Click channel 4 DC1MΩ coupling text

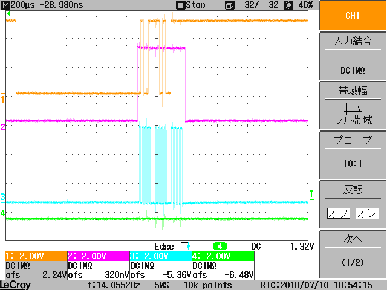click(x=204, y=266)
